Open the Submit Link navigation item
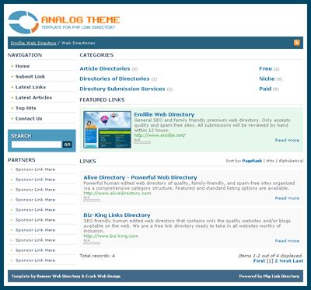This screenshot has width=311, height=290. tap(30, 76)
